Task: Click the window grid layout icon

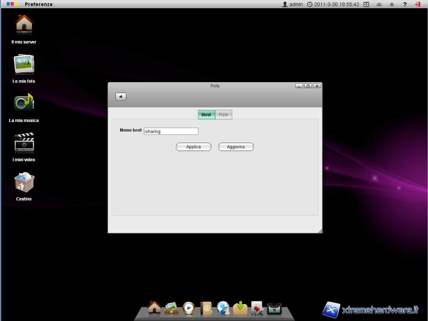Action: click(366, 4)
